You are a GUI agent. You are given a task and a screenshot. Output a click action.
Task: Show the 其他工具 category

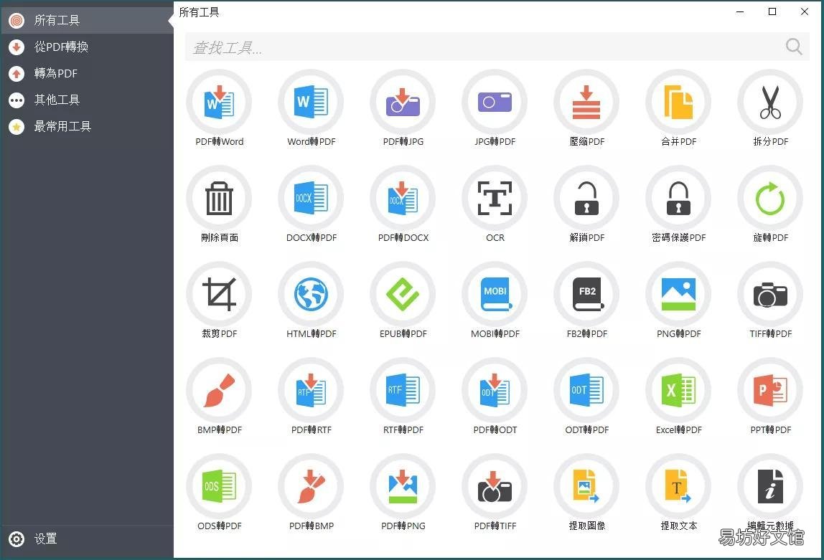coord(87,100)
